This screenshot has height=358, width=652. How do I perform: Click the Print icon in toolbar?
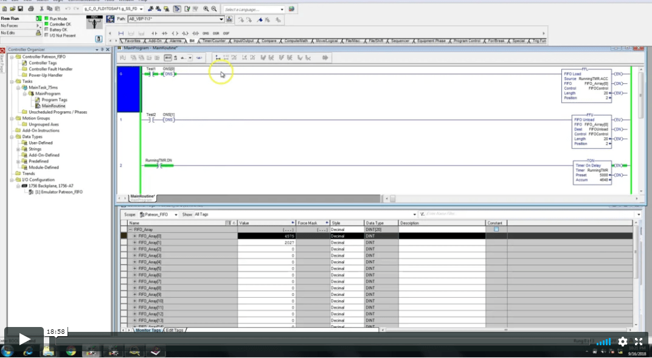tap(31, 9)
